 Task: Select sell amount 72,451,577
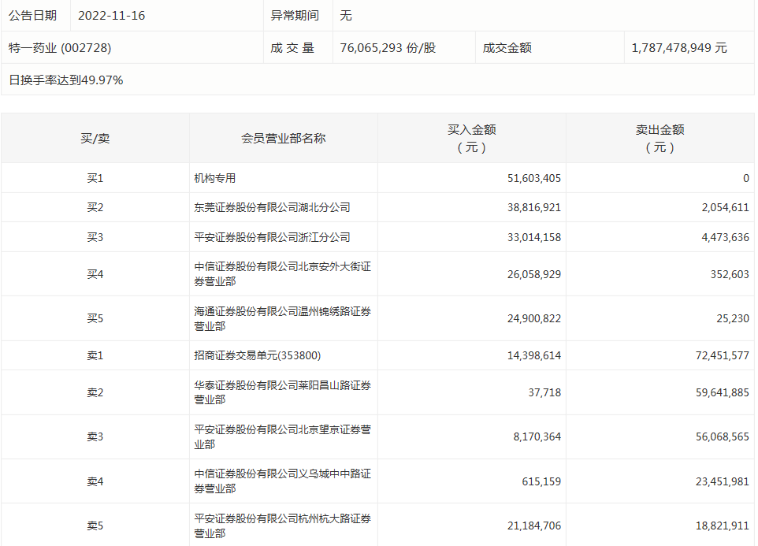tap(723, 355)
